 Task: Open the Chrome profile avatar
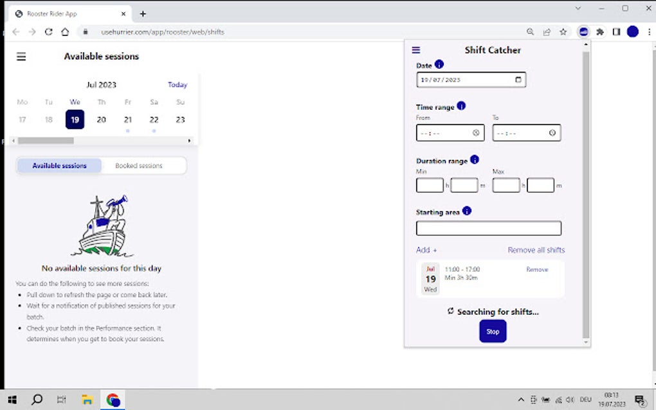[x=632, y=31]
